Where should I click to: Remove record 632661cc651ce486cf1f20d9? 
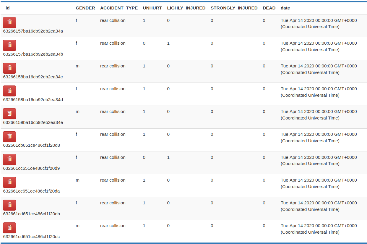click(x=9, y=159)
